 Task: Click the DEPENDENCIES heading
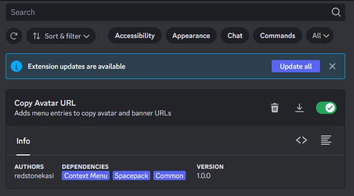(x=85, y=167)
